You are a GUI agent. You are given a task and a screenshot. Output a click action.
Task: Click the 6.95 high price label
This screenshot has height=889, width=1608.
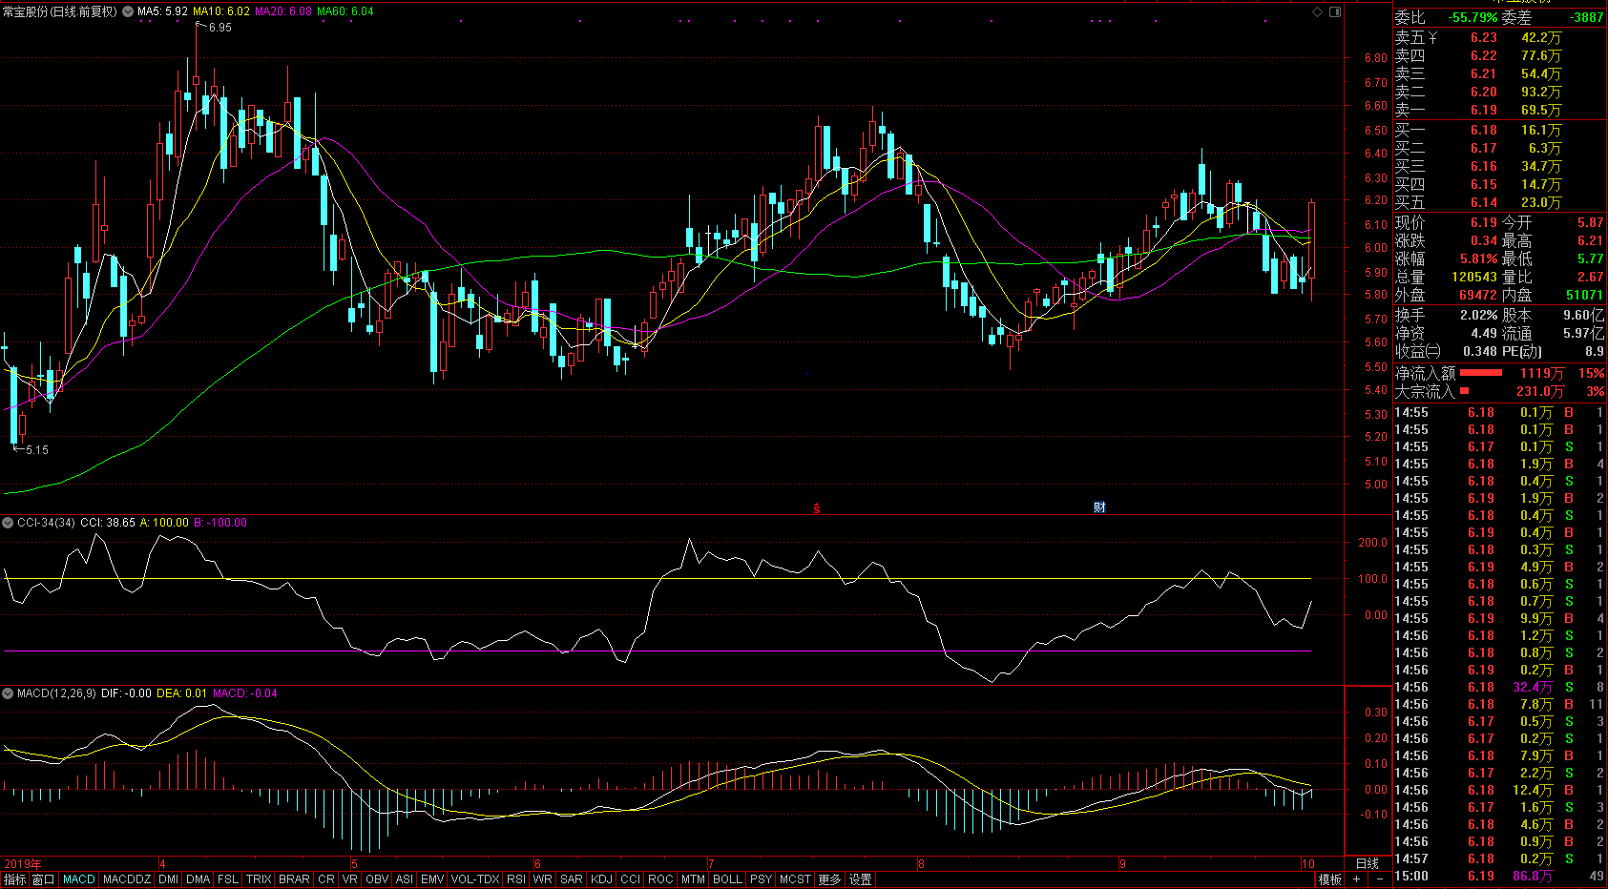pos(220,28)
